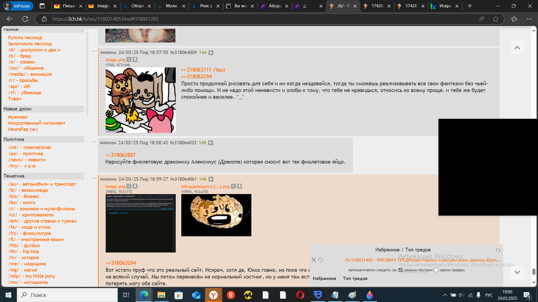
Task: Click reply link >>318063857 in post 145
Action: [x=120, y=155]
